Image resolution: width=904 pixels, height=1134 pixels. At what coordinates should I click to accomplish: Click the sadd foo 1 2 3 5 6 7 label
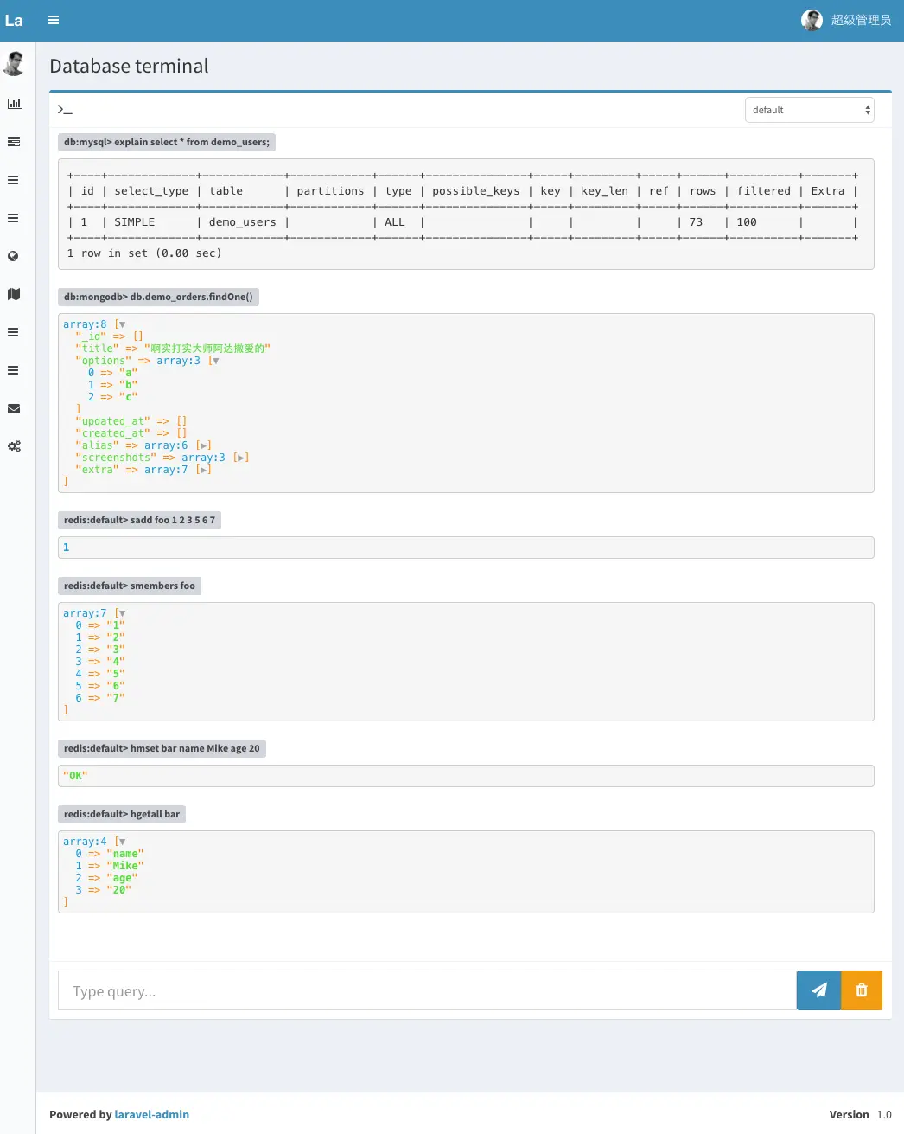(x=139, y=520)
